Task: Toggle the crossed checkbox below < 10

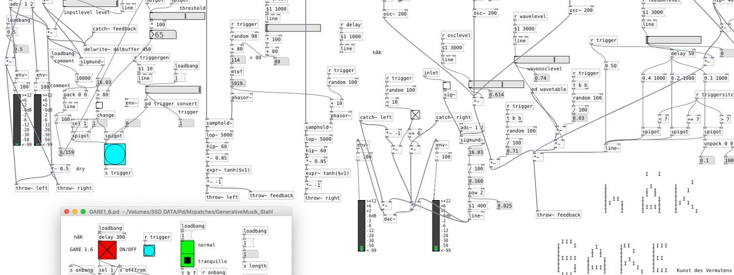Action: click(x=415, y=115)
